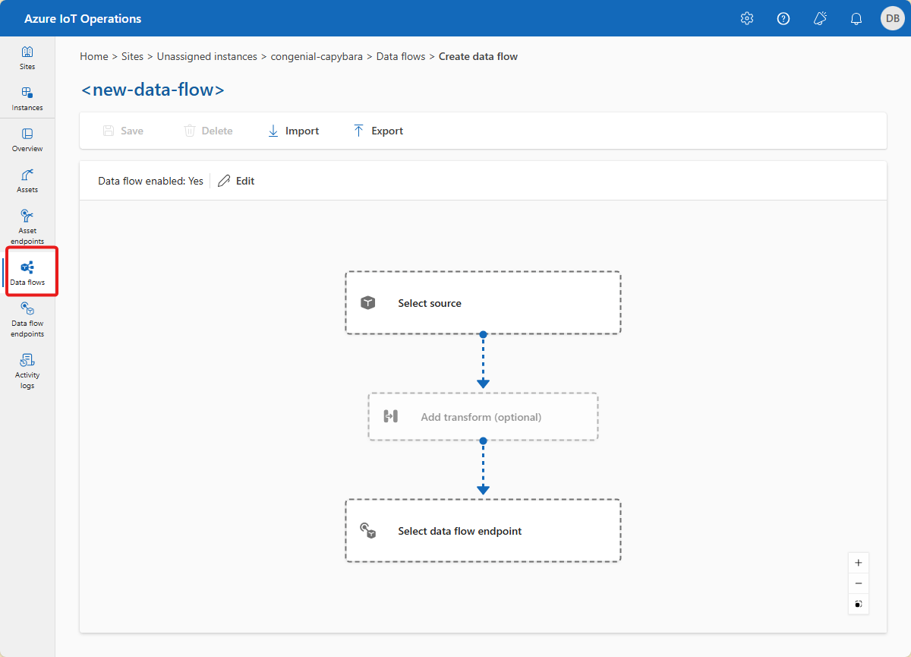Click the help question mark icon

783,18
